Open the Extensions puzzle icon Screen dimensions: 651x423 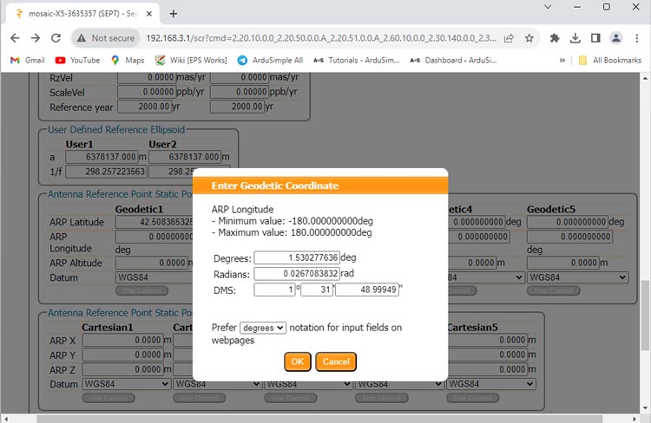pos(556,38)
